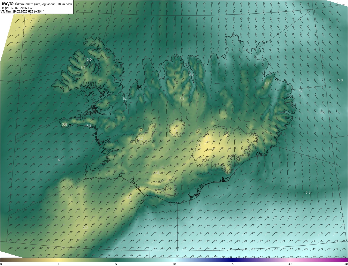Click the 5.6 value label on the Westfjords
This screenshot has width=348, height=266.
coord(89,59)
